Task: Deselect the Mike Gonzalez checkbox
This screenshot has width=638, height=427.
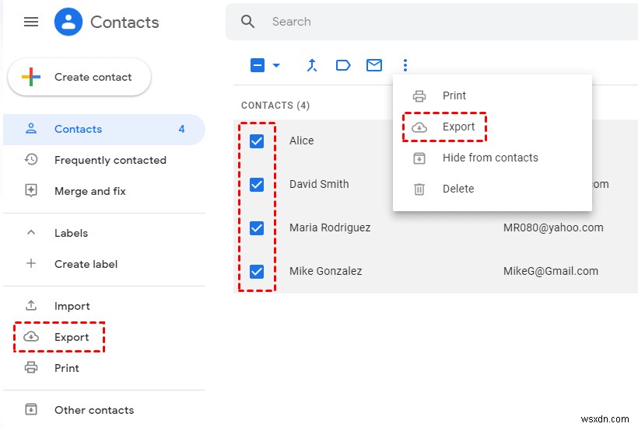Action: pos(257,271)
